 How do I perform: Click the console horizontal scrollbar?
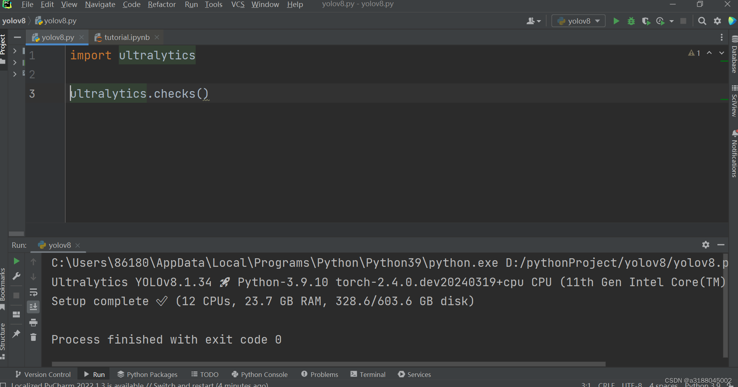(x=328, y=364)
